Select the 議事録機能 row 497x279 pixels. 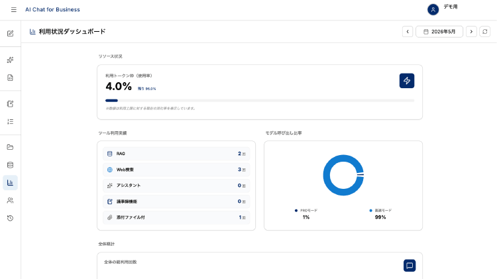176,201
